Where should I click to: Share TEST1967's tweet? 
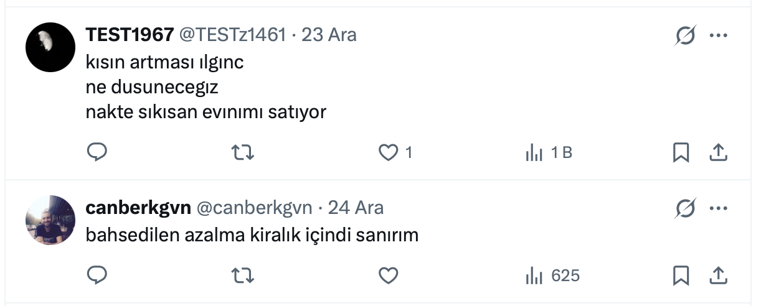coord(717,152)
